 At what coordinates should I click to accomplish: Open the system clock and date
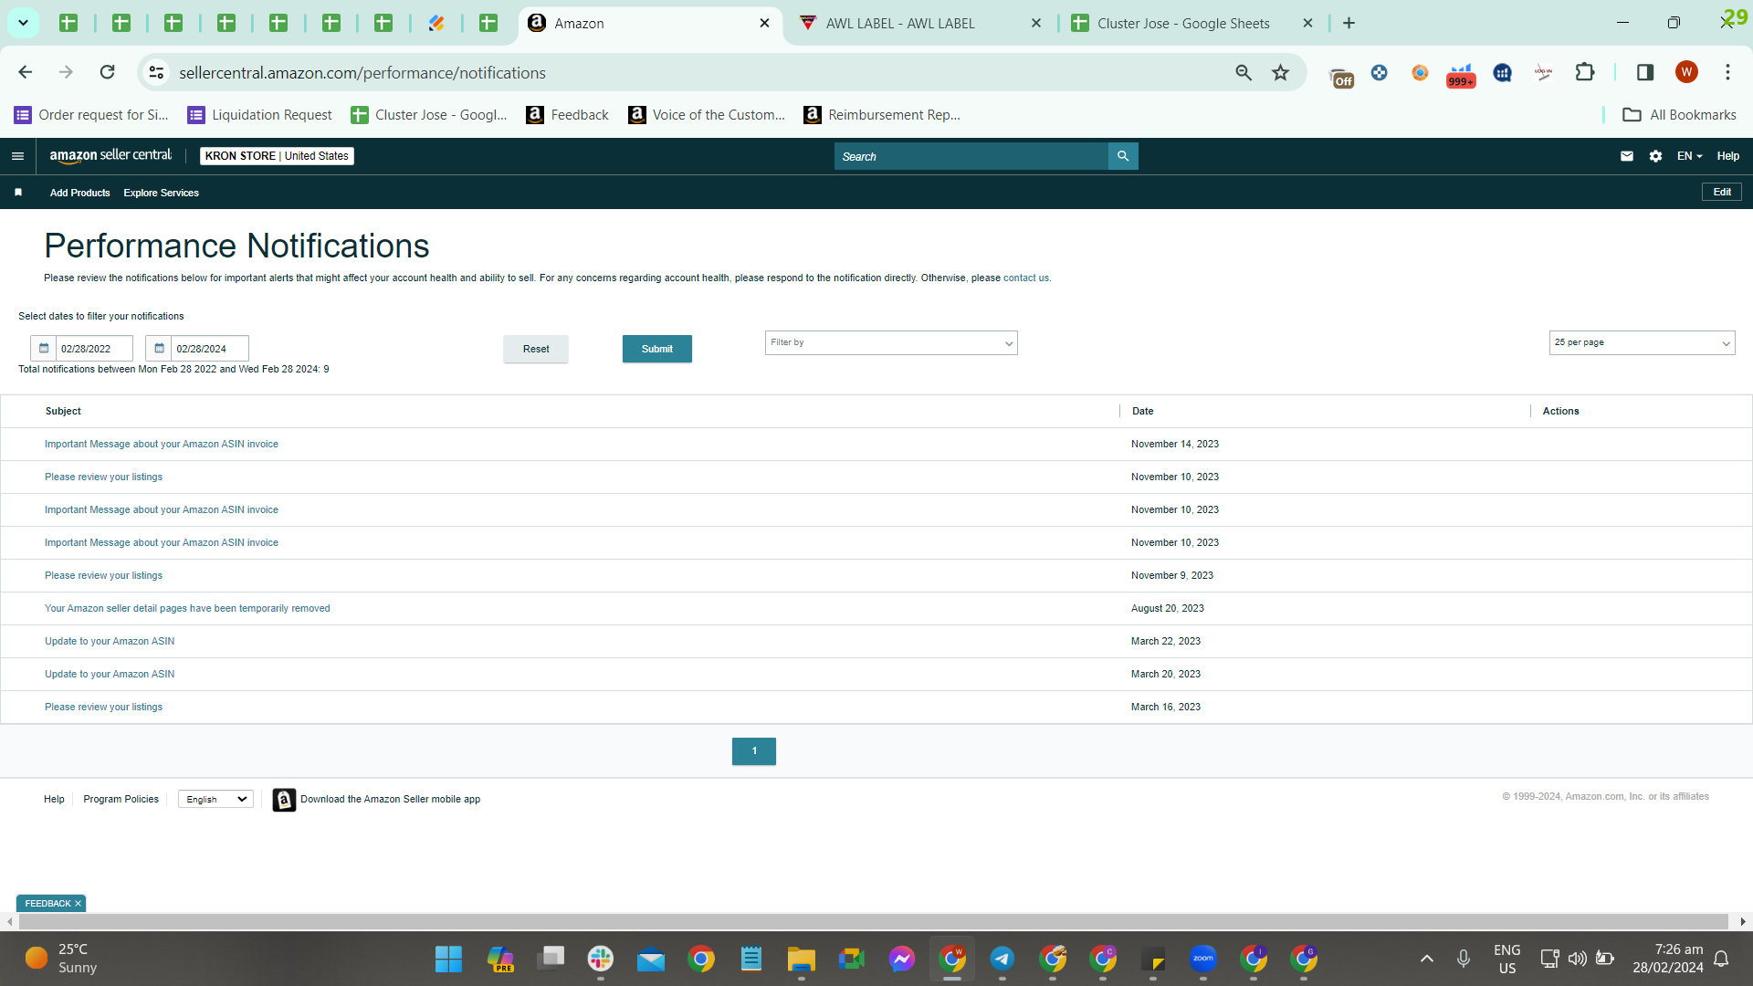[1667, 959]
